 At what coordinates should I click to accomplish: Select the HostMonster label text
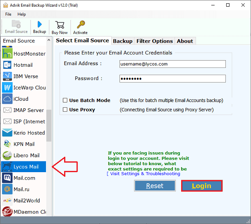[30, 54]
